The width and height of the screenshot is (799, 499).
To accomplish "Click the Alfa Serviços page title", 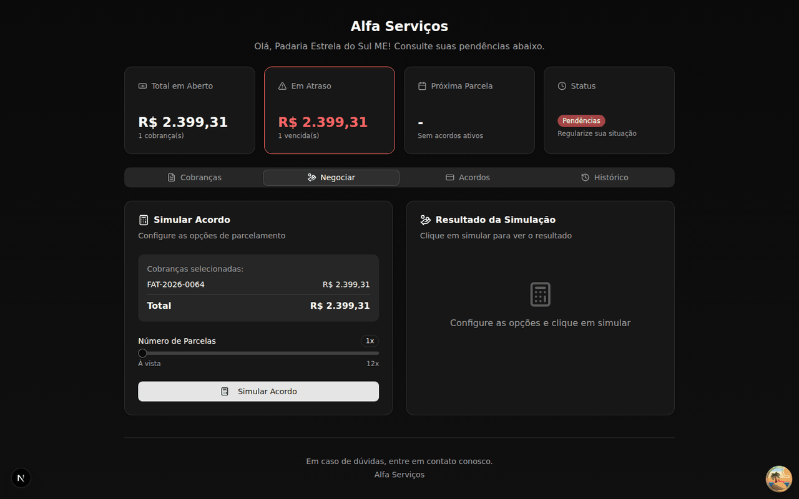I will [399, 26].
